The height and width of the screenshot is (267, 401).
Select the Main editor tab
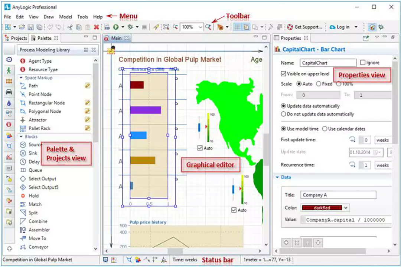(x=116, y=38)
